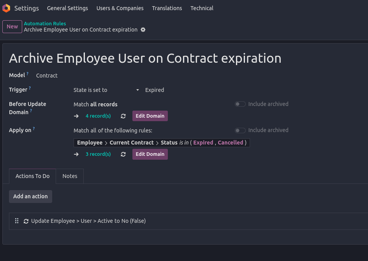Open the Users & Companies menu

point(120,8)
